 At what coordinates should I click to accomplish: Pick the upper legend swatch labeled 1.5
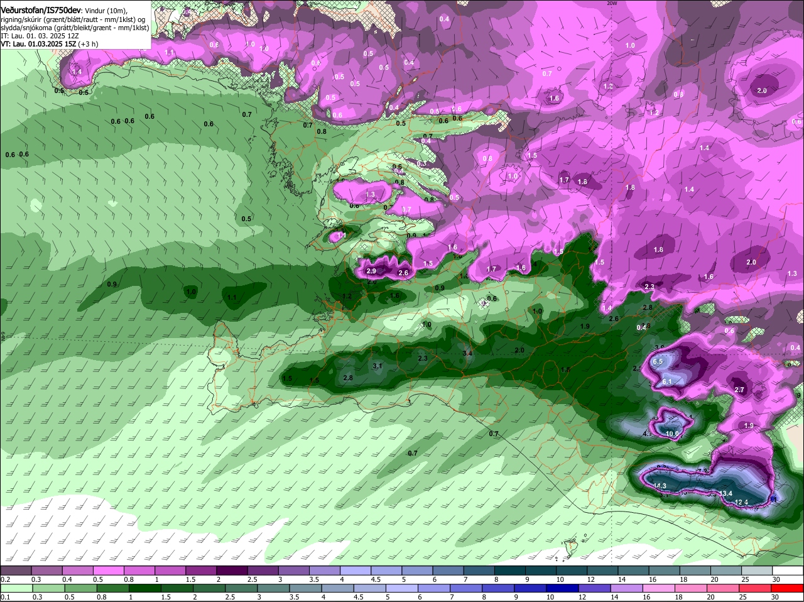pos(201,570)
